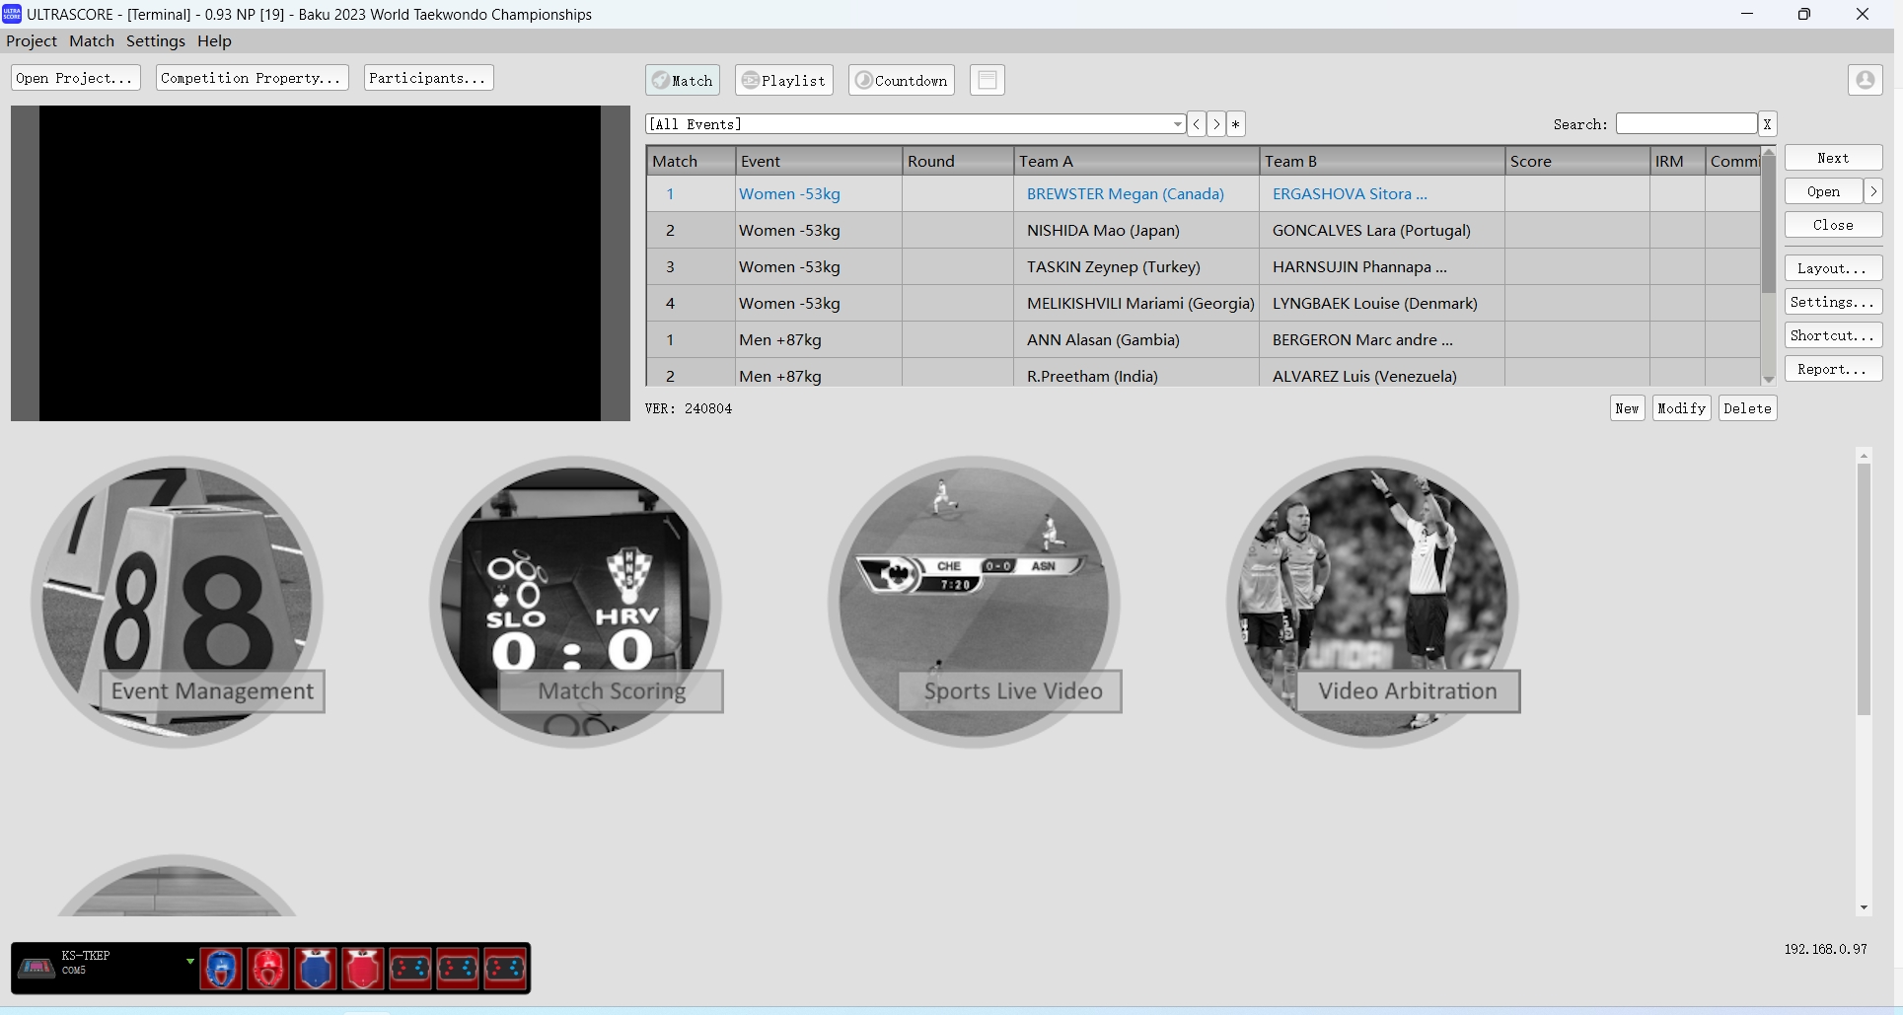Click the Competition Property button

tap(252, 78)
